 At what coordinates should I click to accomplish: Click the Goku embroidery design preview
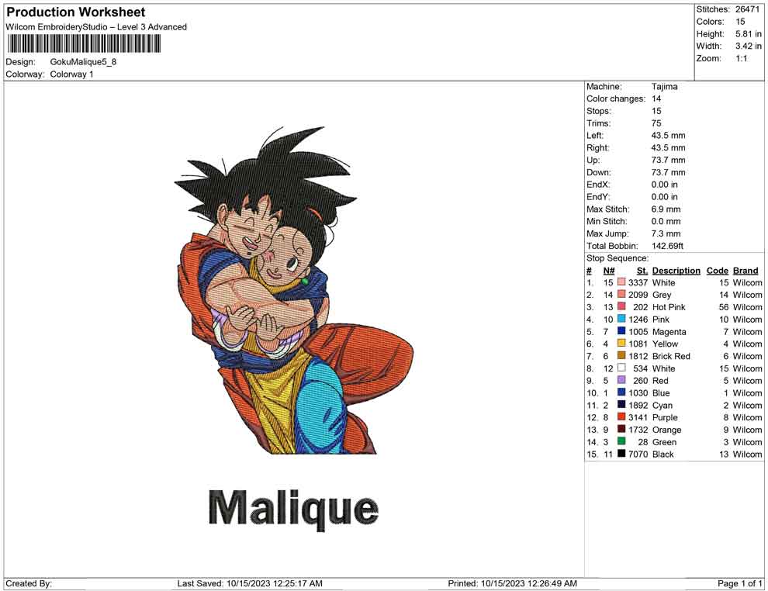pyautogui.click(x=294, y=290)
